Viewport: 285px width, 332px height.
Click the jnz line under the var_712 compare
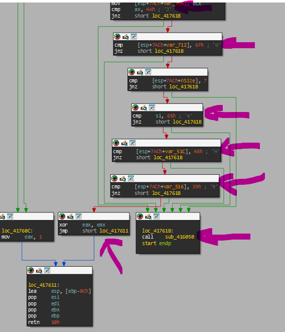[149, 51]
